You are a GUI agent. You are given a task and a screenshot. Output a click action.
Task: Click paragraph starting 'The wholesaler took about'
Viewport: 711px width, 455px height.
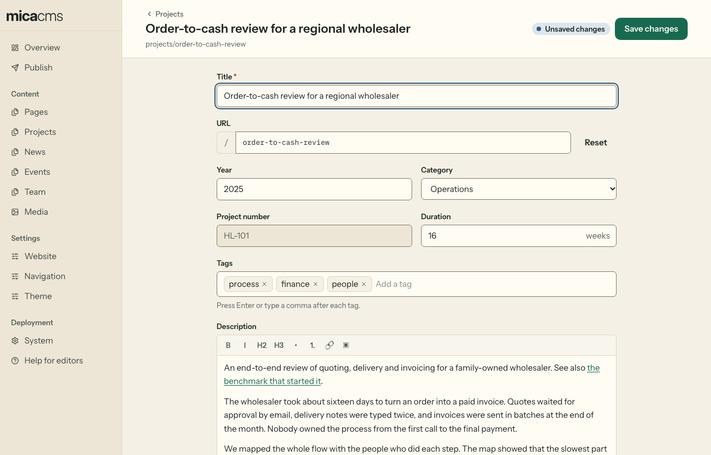coord(409,415)
